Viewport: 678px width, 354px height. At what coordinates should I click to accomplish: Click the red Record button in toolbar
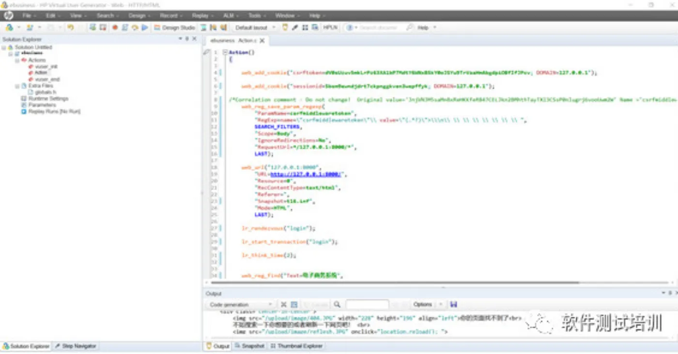(x=115, y=28)
